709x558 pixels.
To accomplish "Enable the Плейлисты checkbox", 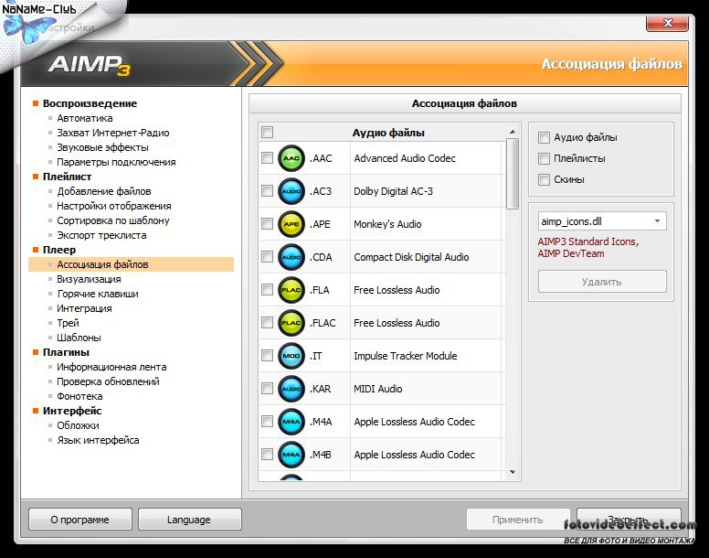I will [x=544, y=159].
